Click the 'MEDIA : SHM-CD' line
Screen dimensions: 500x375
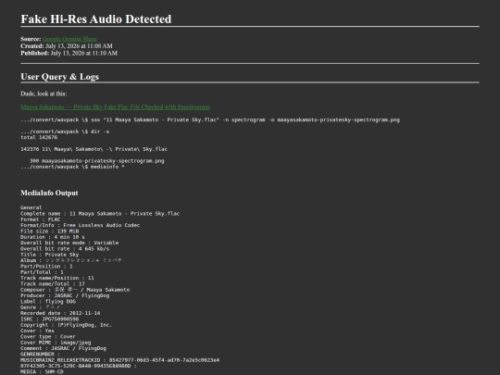42,372
